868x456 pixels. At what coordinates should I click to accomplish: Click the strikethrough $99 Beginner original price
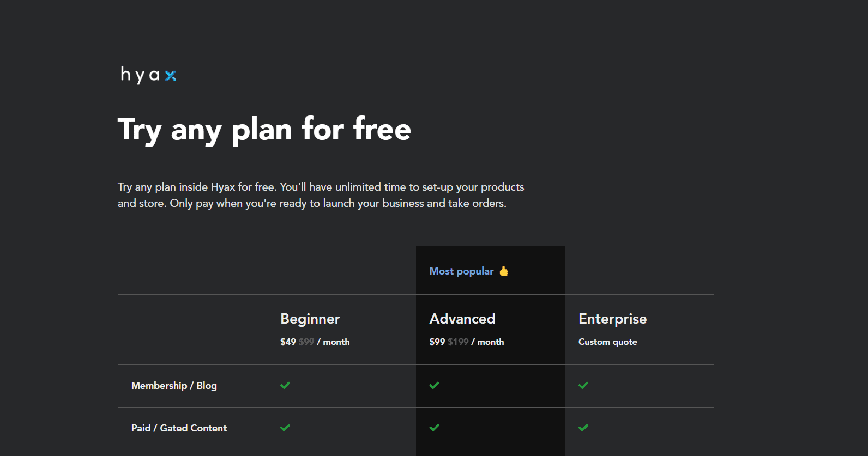pyautogui.click(x=306, y=342)
